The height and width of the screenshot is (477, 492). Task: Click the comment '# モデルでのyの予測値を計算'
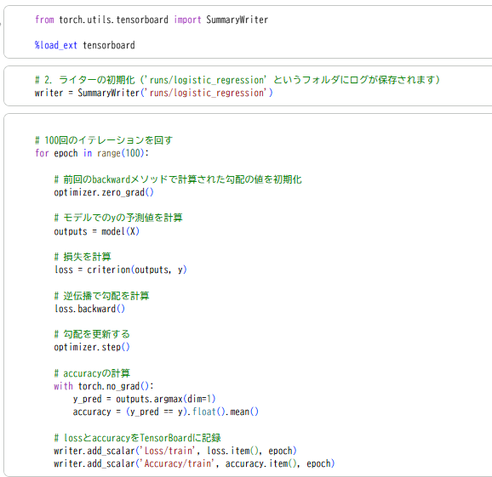[x=118, y=218]
